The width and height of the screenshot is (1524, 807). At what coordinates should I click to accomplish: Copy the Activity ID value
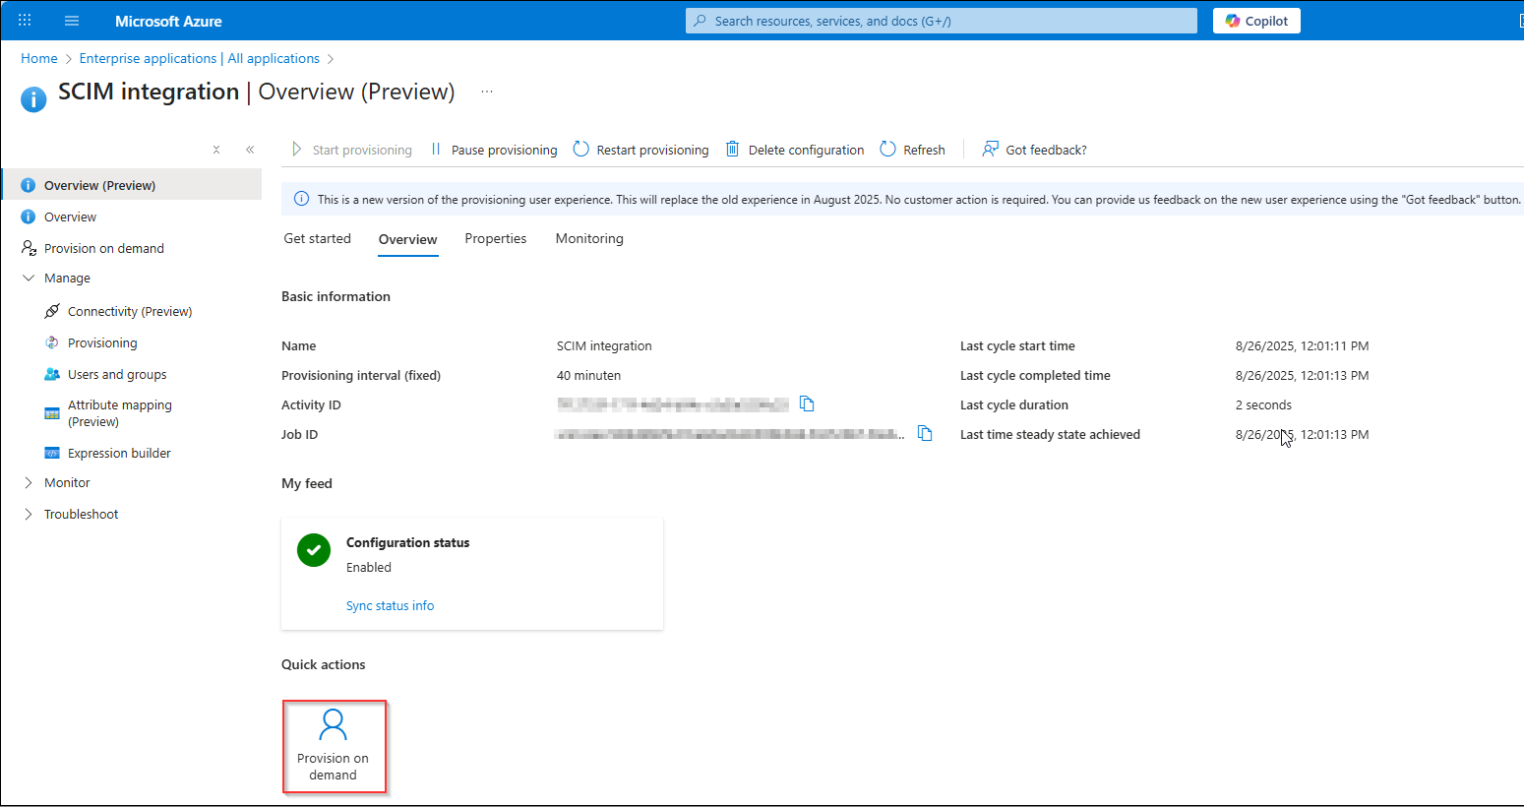point(807,403)
